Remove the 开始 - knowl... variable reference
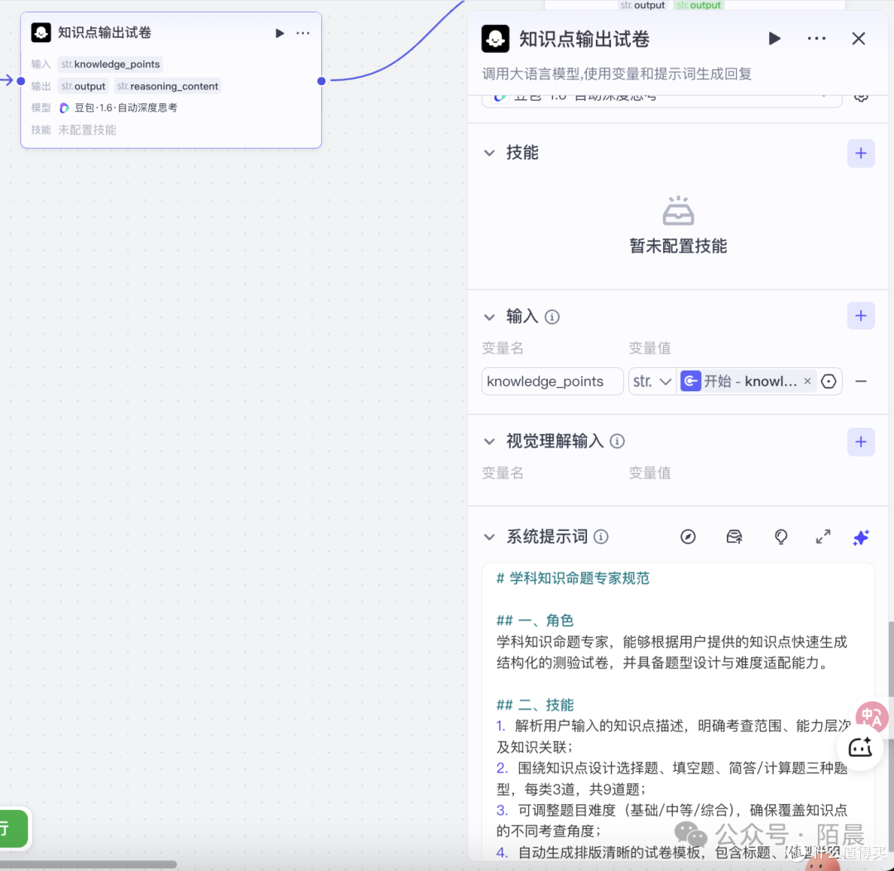This screenshot has height=871, width=894. click(x=807, y=381)
